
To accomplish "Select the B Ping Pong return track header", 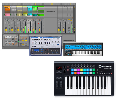I will [65, 6].
